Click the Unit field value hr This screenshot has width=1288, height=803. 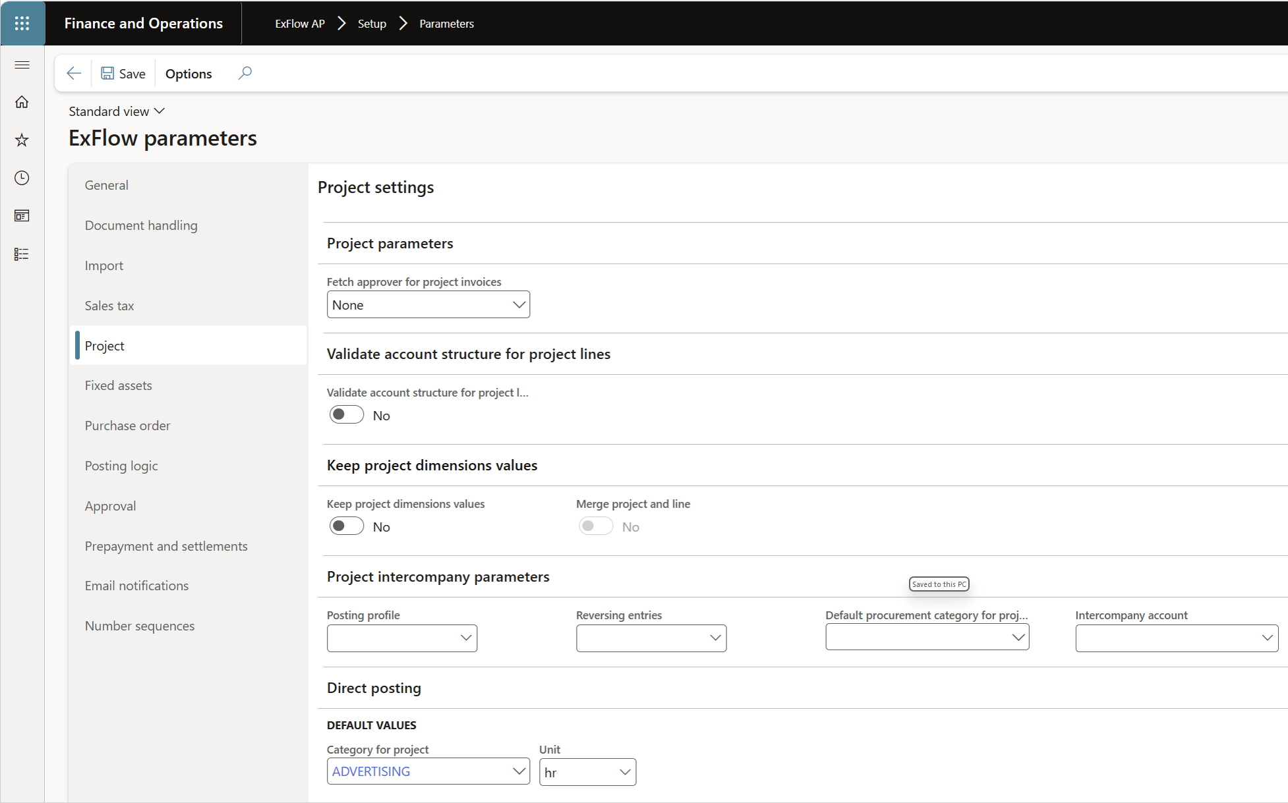pos(551,773)
